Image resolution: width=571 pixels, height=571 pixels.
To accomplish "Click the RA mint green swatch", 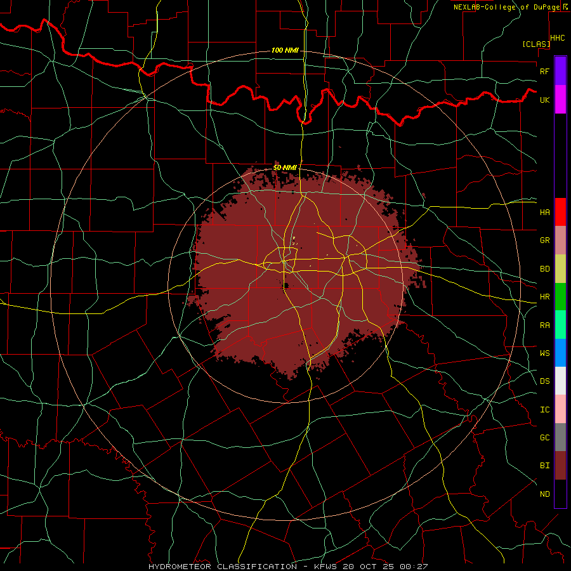I will [x=560, y=325].
